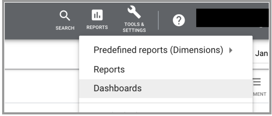272x116 pixels.
Task: Click the Search magnifying glass icon
Action: coord(65,16)
